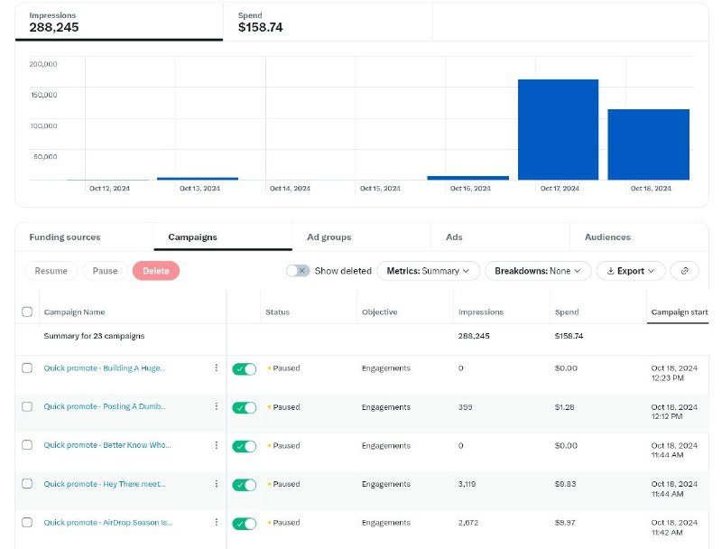Viewport: 722px width, 549px height.
Task: Check the Hey There meet campaign row
Action: [27, 484]
